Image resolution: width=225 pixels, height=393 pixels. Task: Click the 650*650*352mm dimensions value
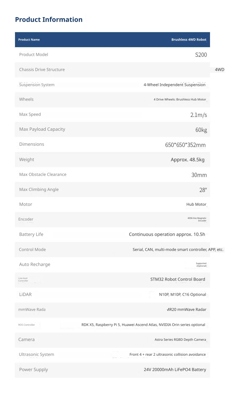tap(185, 145)
